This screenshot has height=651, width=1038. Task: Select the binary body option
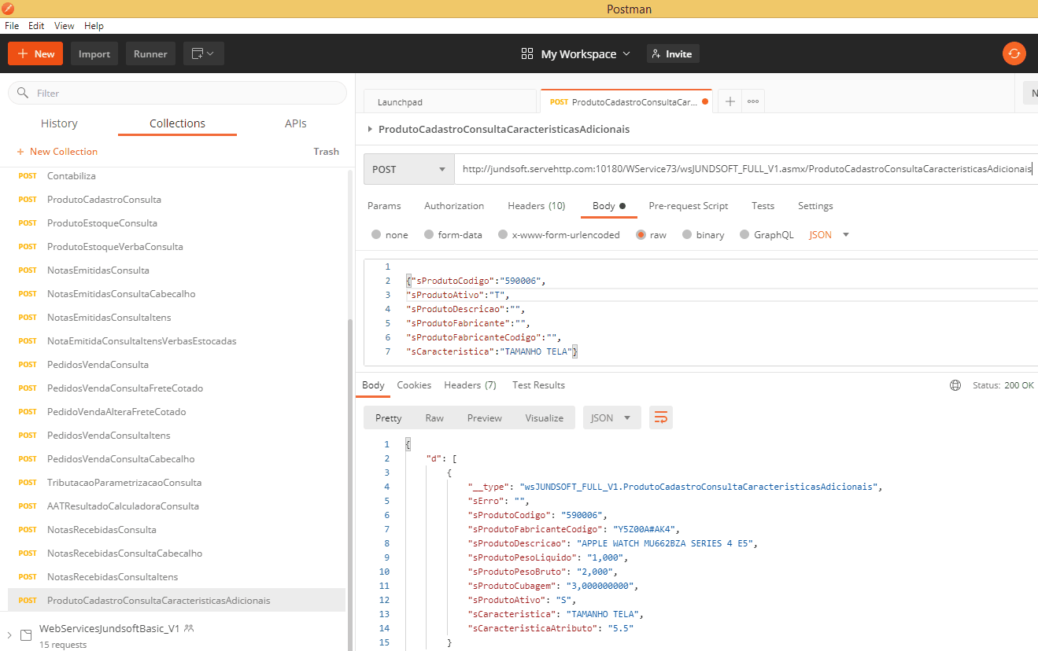(x=687, y=234)
